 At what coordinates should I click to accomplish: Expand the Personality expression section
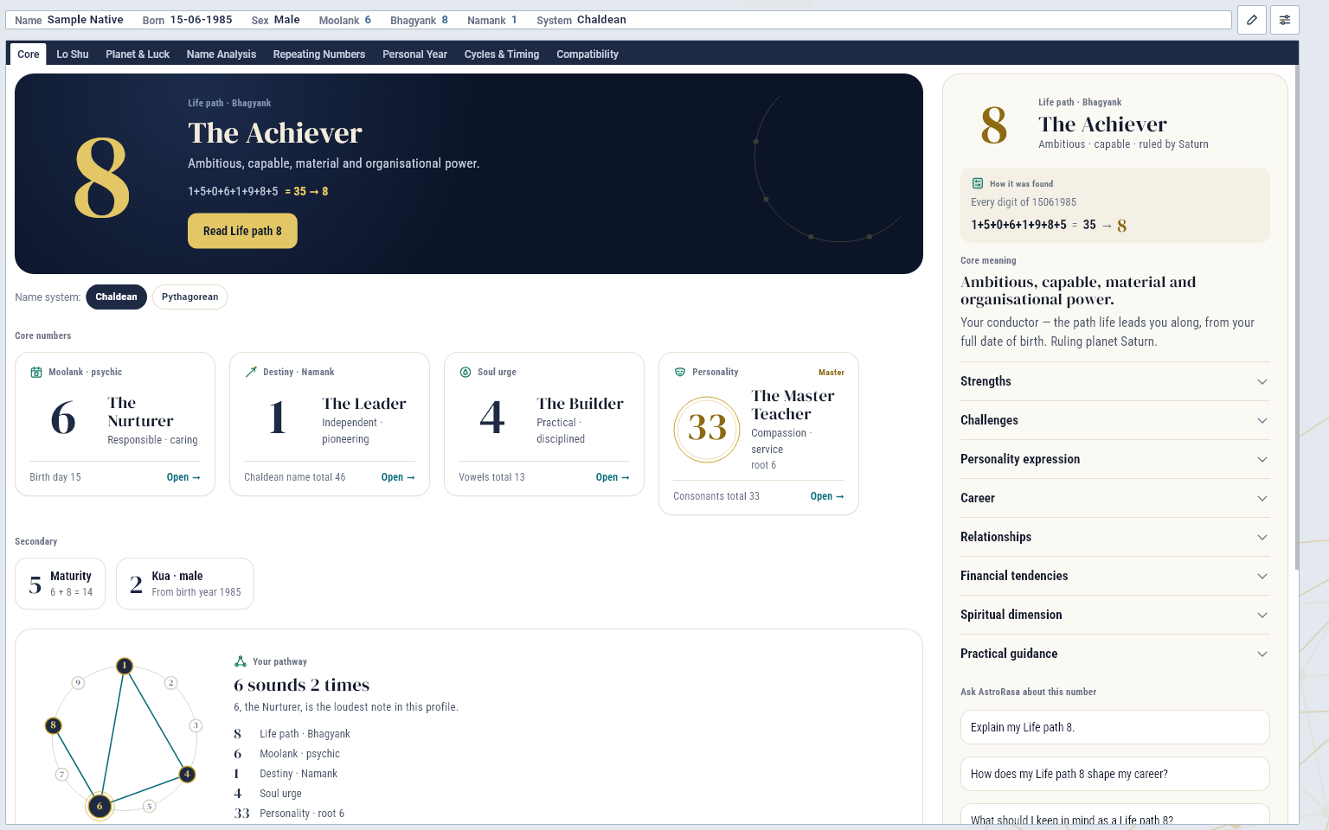coord(1115,459)
